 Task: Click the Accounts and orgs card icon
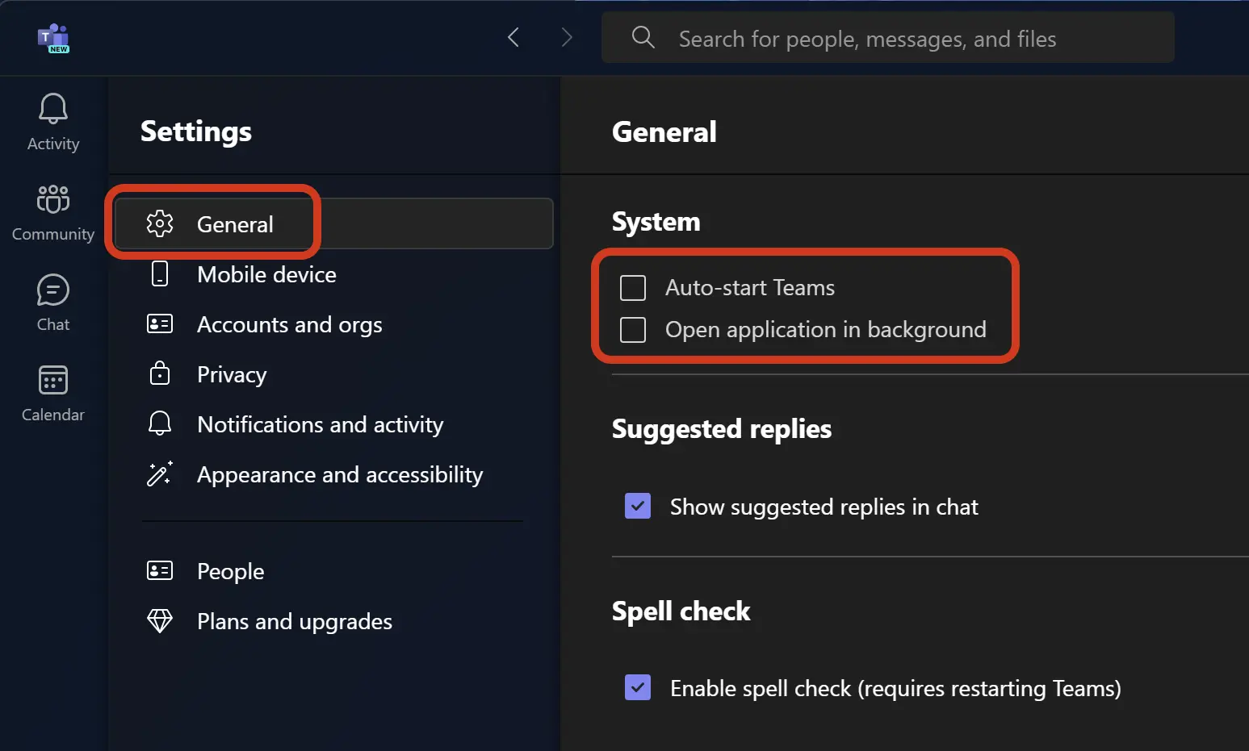tap(160, 323)
